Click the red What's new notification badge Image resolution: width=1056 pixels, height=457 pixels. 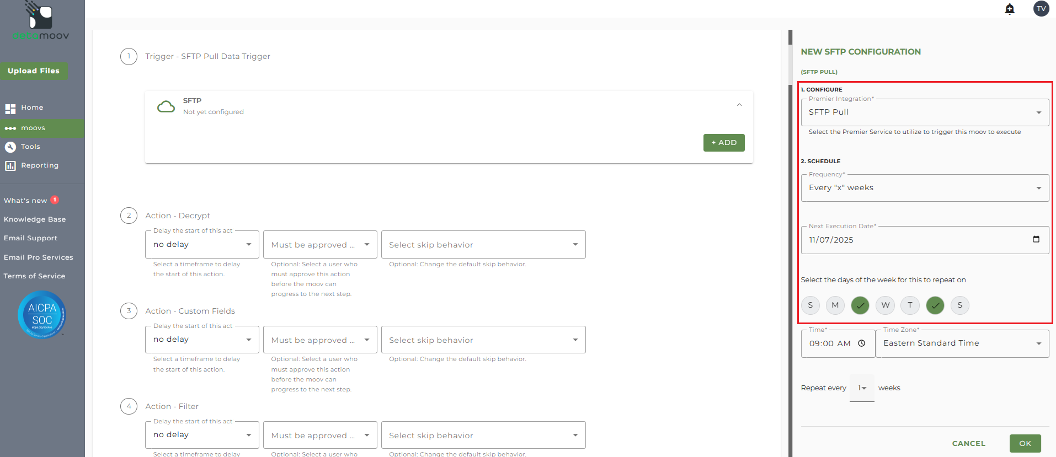coord(55,200)
